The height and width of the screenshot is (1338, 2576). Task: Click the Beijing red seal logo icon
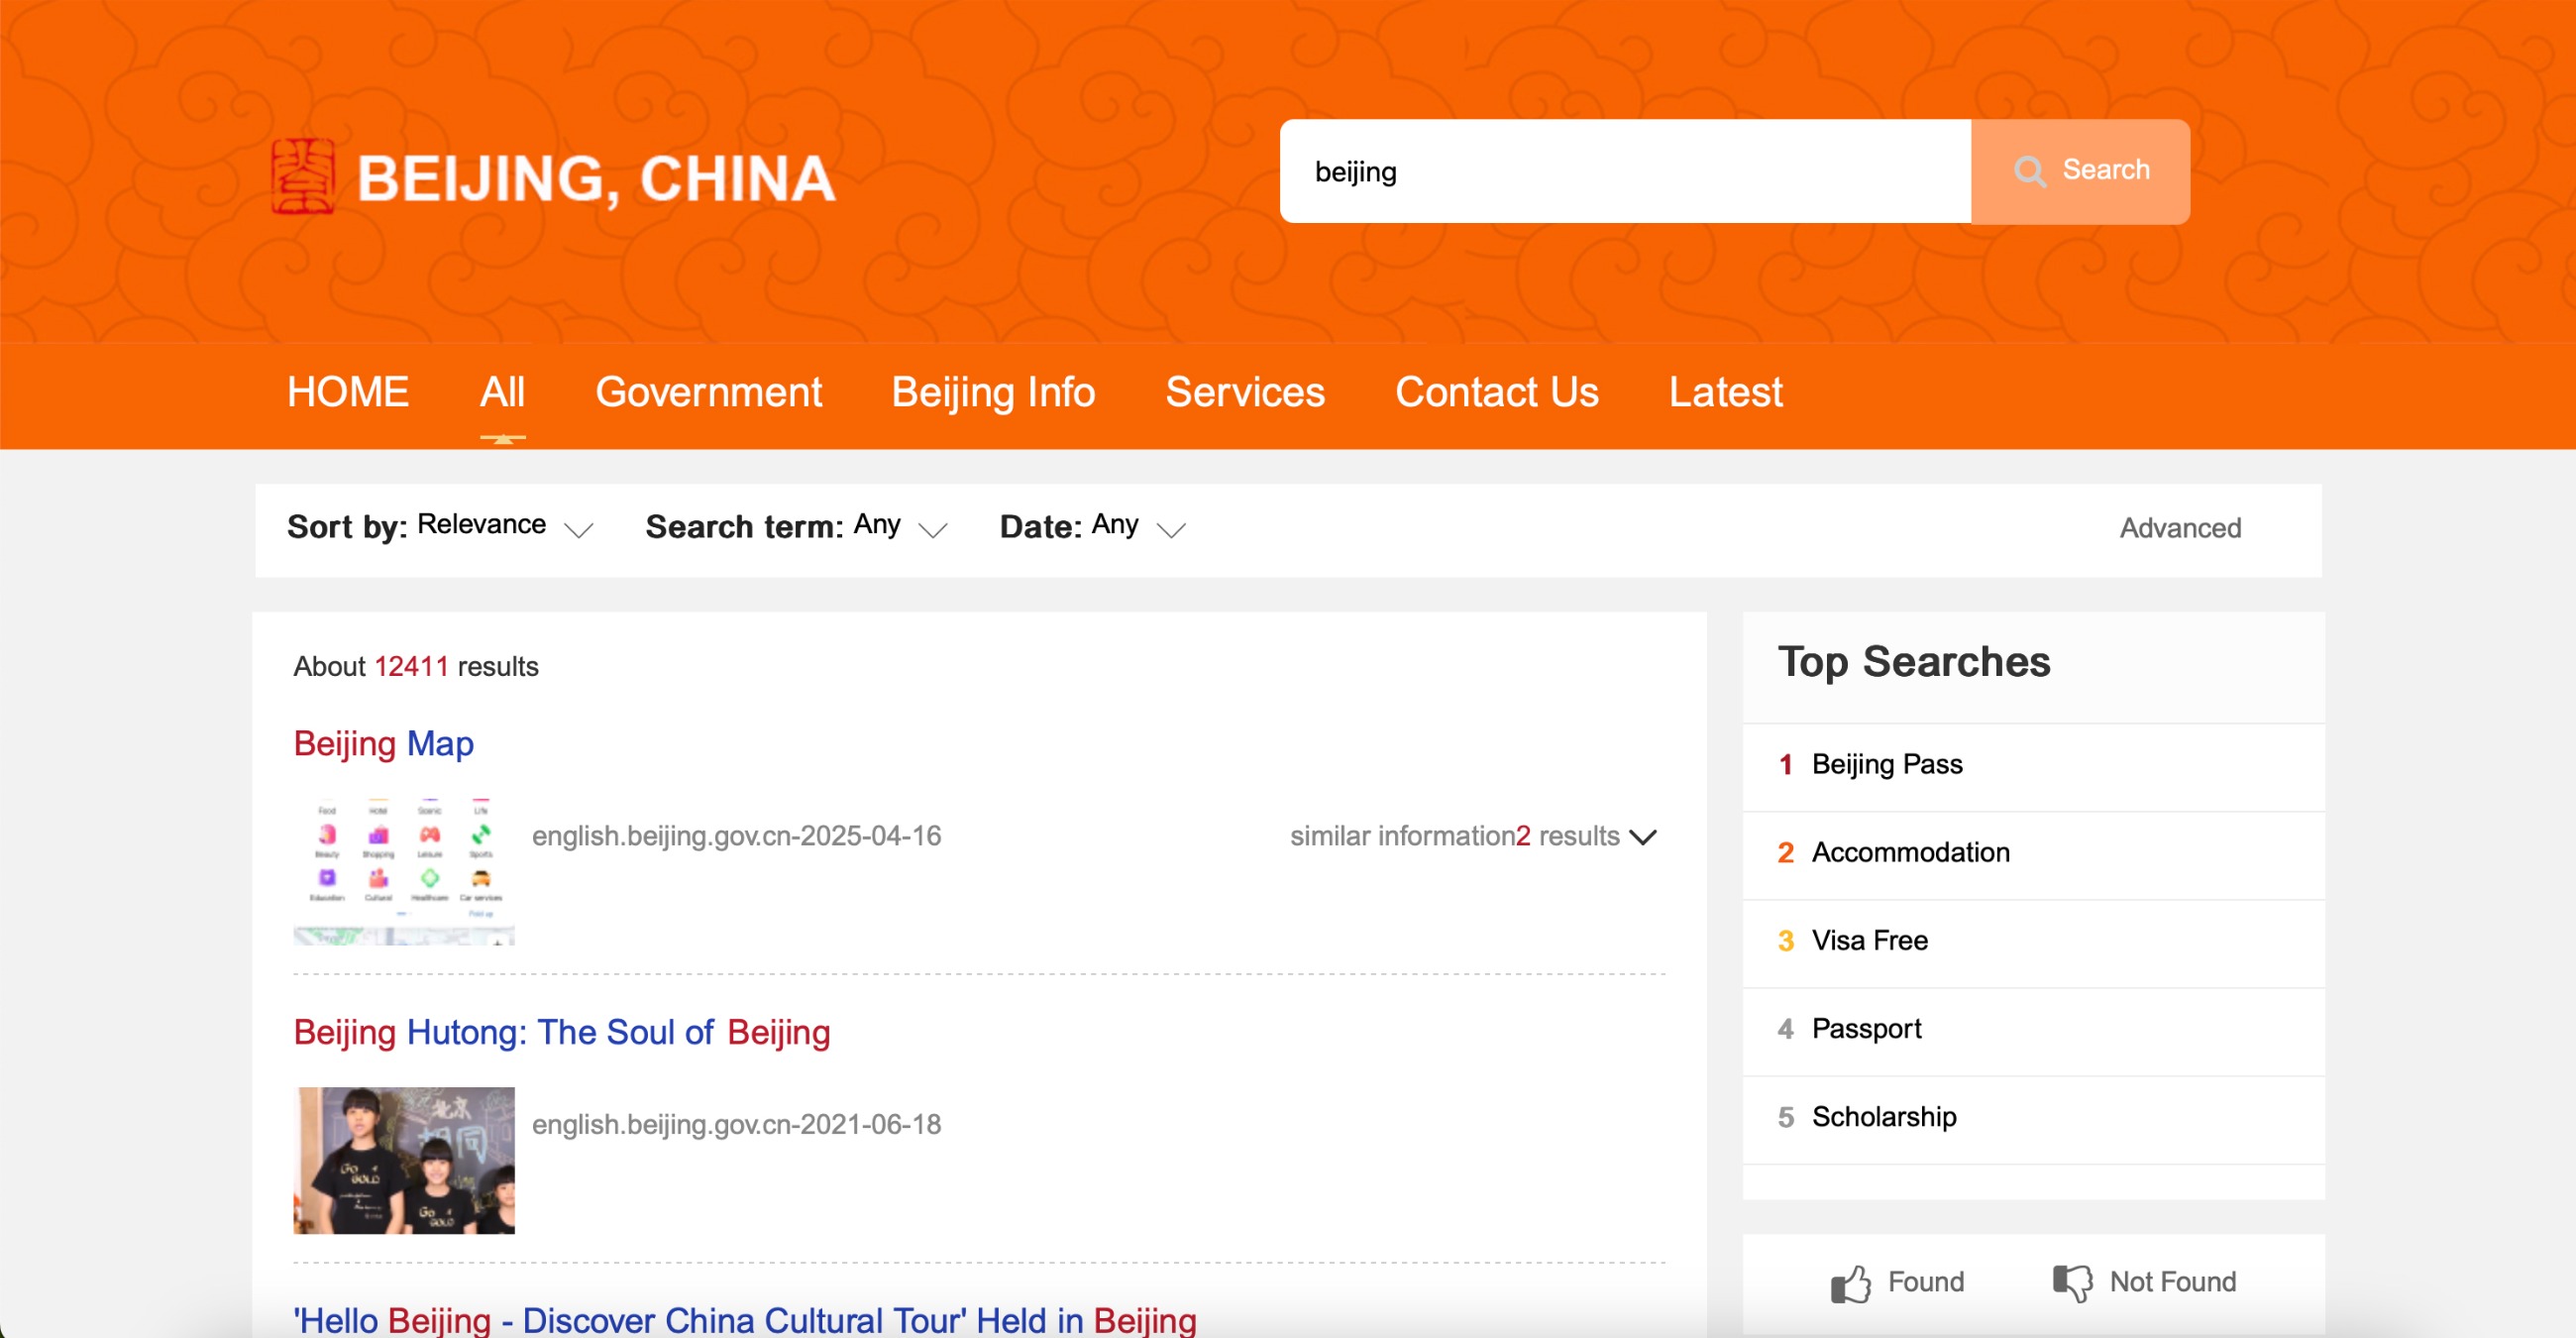coord(302,177)
